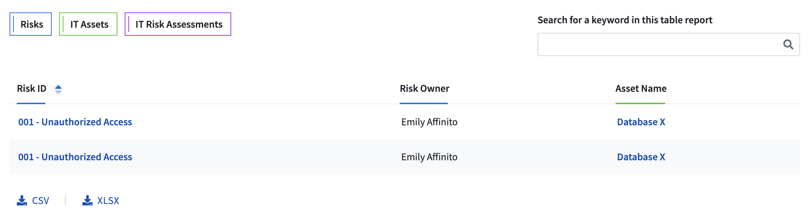
Task: Select the IT Assets tab
Action: [x=88, y=24]
